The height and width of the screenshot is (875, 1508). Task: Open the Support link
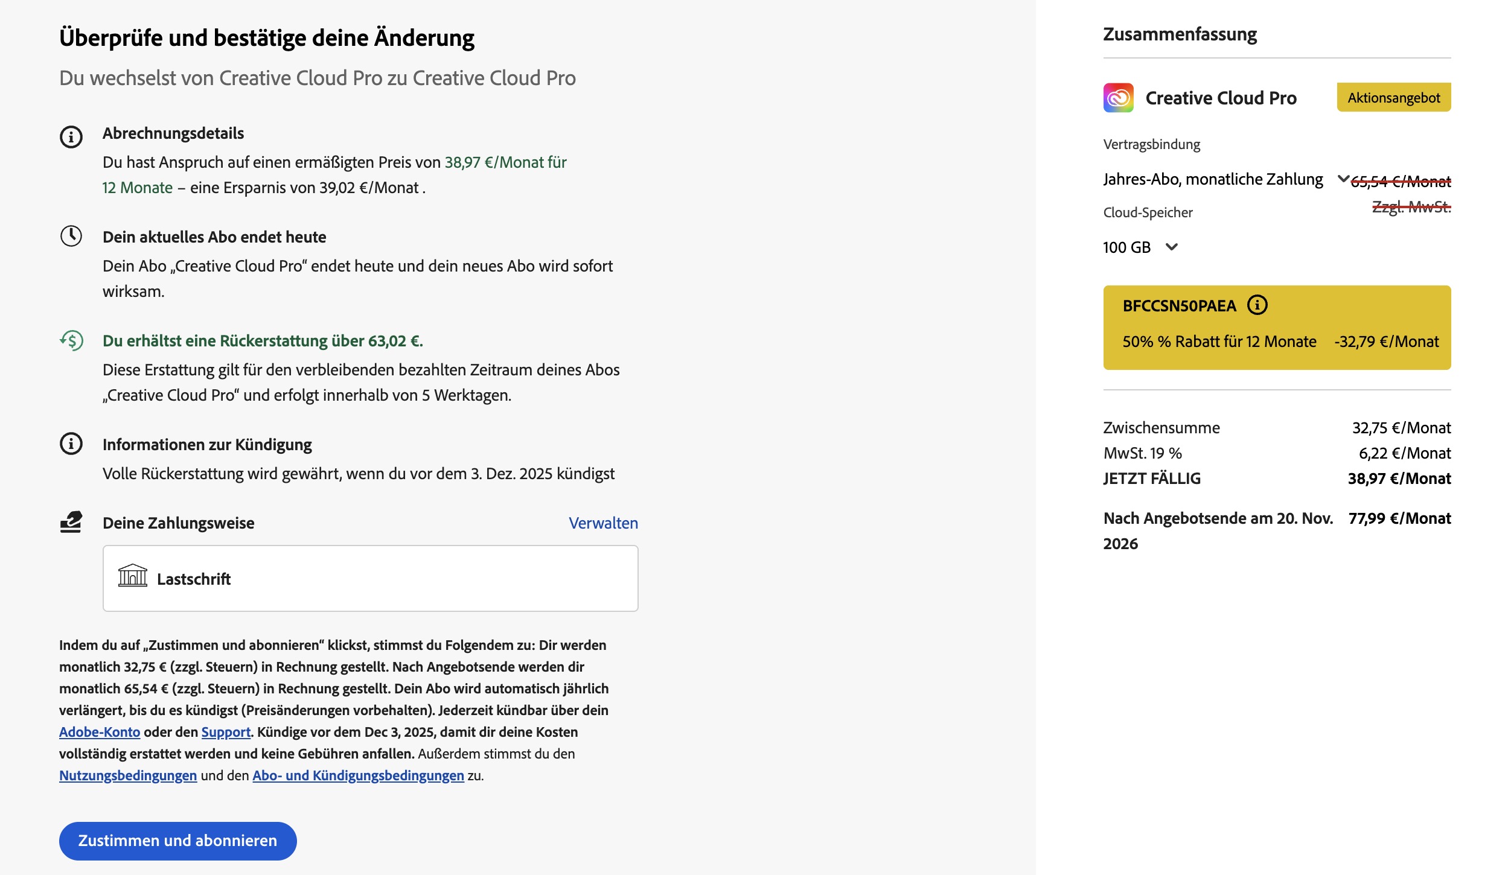[x=226, y=732]
